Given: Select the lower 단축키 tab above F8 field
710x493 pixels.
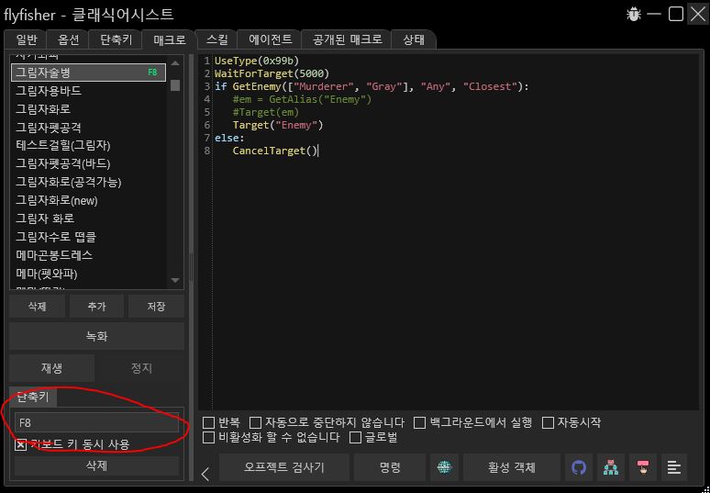Looking at the screenshot, I should pos(33,397).
